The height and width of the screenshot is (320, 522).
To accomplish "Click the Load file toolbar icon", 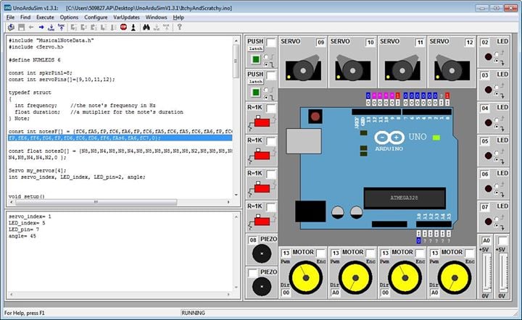I will [11, 28].
